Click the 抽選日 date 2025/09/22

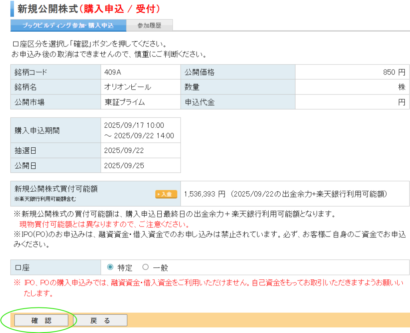(124, 150)
